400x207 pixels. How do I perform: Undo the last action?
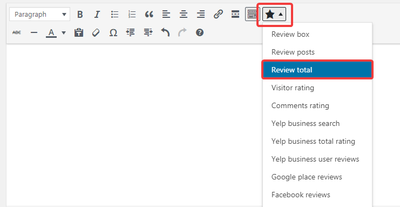click(165, 33)
